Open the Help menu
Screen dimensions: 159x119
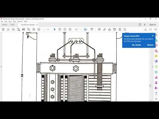tap(26, 21)
